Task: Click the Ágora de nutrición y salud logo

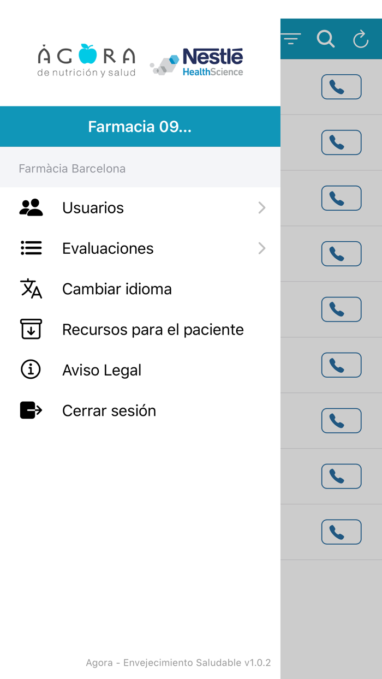Action: [86, 59]
